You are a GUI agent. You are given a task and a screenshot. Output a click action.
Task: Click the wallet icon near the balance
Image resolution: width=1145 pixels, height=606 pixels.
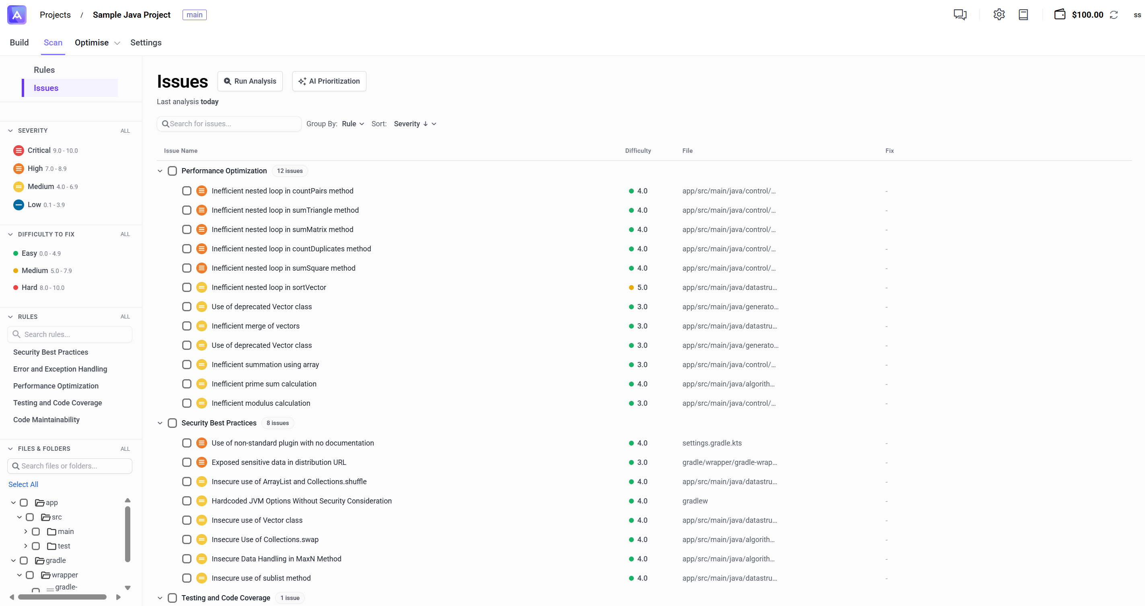coord(1060,14)
